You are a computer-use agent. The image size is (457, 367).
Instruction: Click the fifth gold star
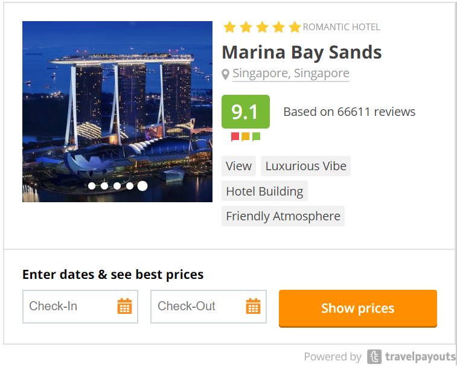click(x=295, y=27)
